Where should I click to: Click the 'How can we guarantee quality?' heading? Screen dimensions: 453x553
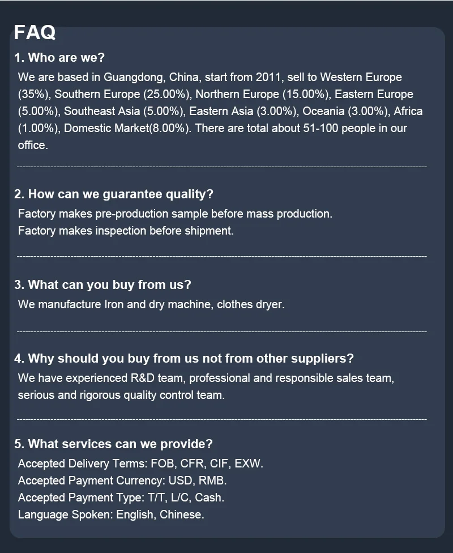point(114,194)
